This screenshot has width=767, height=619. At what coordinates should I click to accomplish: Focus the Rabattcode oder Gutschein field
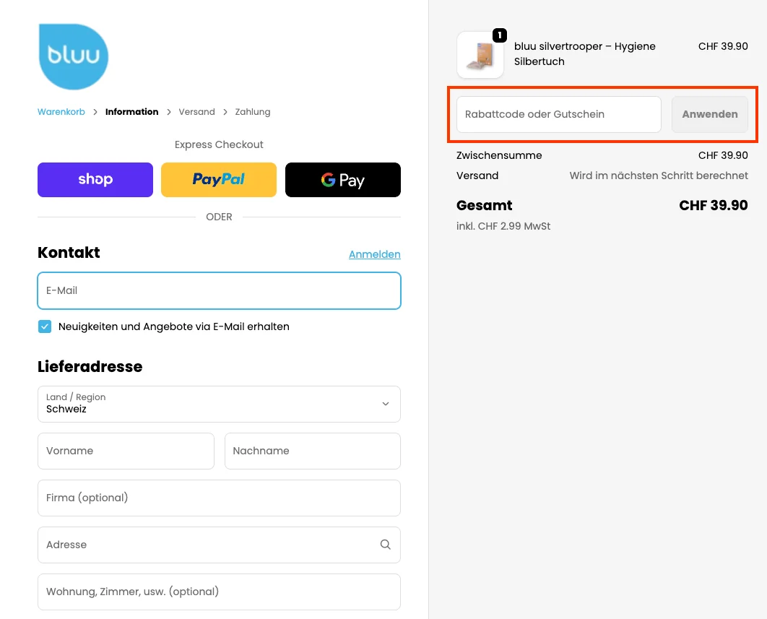click(558, 114)
